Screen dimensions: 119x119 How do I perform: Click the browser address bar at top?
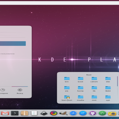(x=59, y=3)
